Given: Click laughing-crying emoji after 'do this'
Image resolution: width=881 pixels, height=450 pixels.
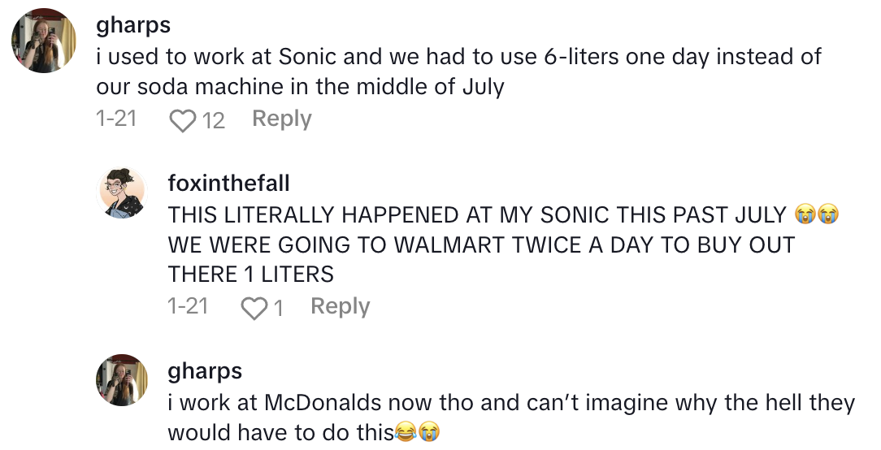Looking at the screenshot, I should (x=405, y=432).
